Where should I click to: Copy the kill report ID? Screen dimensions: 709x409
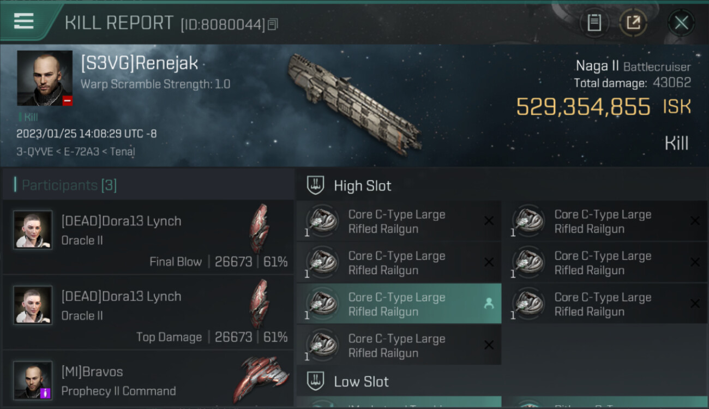point(273,24)
